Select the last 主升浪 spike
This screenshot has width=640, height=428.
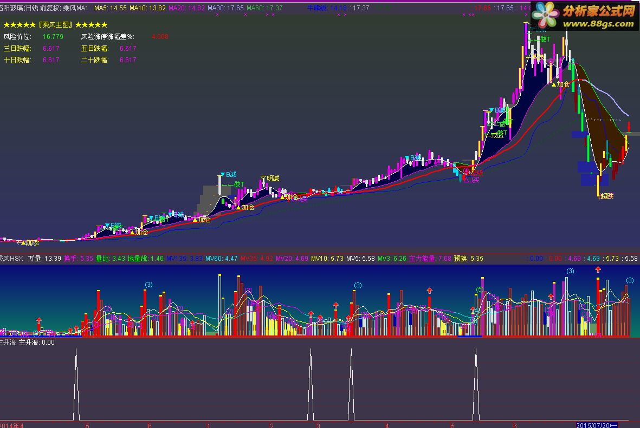pos(475,384)
